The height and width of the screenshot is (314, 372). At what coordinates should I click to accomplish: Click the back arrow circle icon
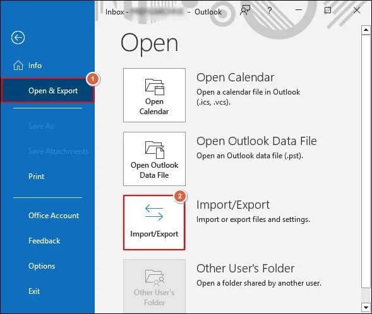pyautogui.click(x=18, y=37)
